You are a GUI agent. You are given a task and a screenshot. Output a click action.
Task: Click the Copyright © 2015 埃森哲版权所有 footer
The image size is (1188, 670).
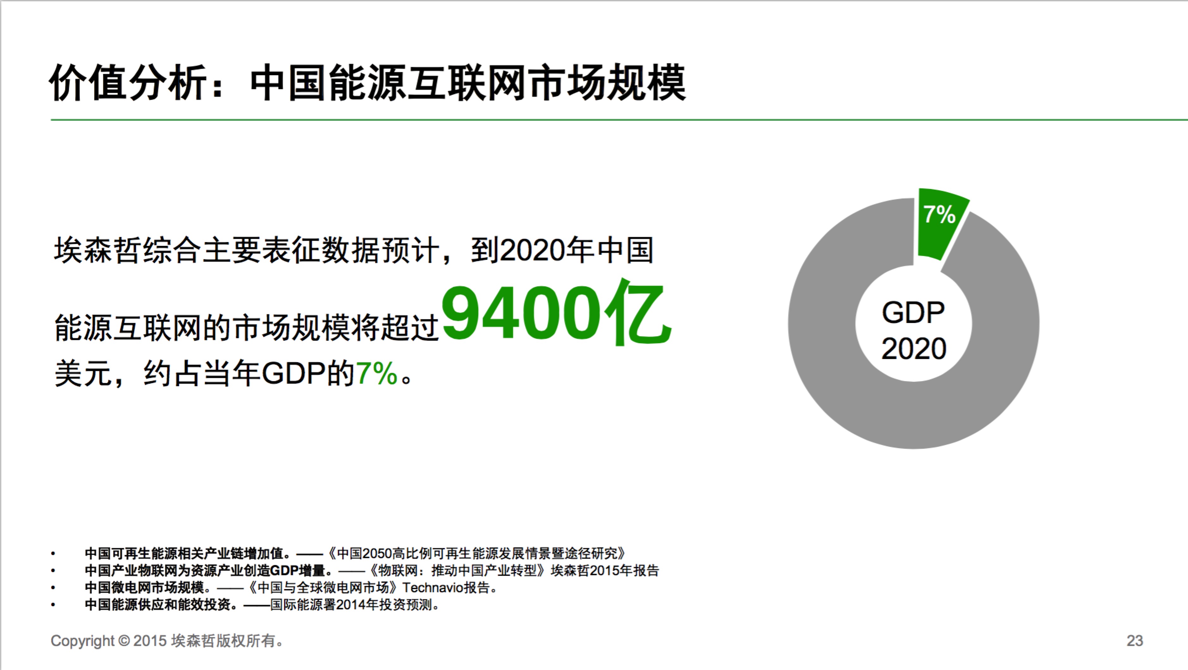[167, 641]
